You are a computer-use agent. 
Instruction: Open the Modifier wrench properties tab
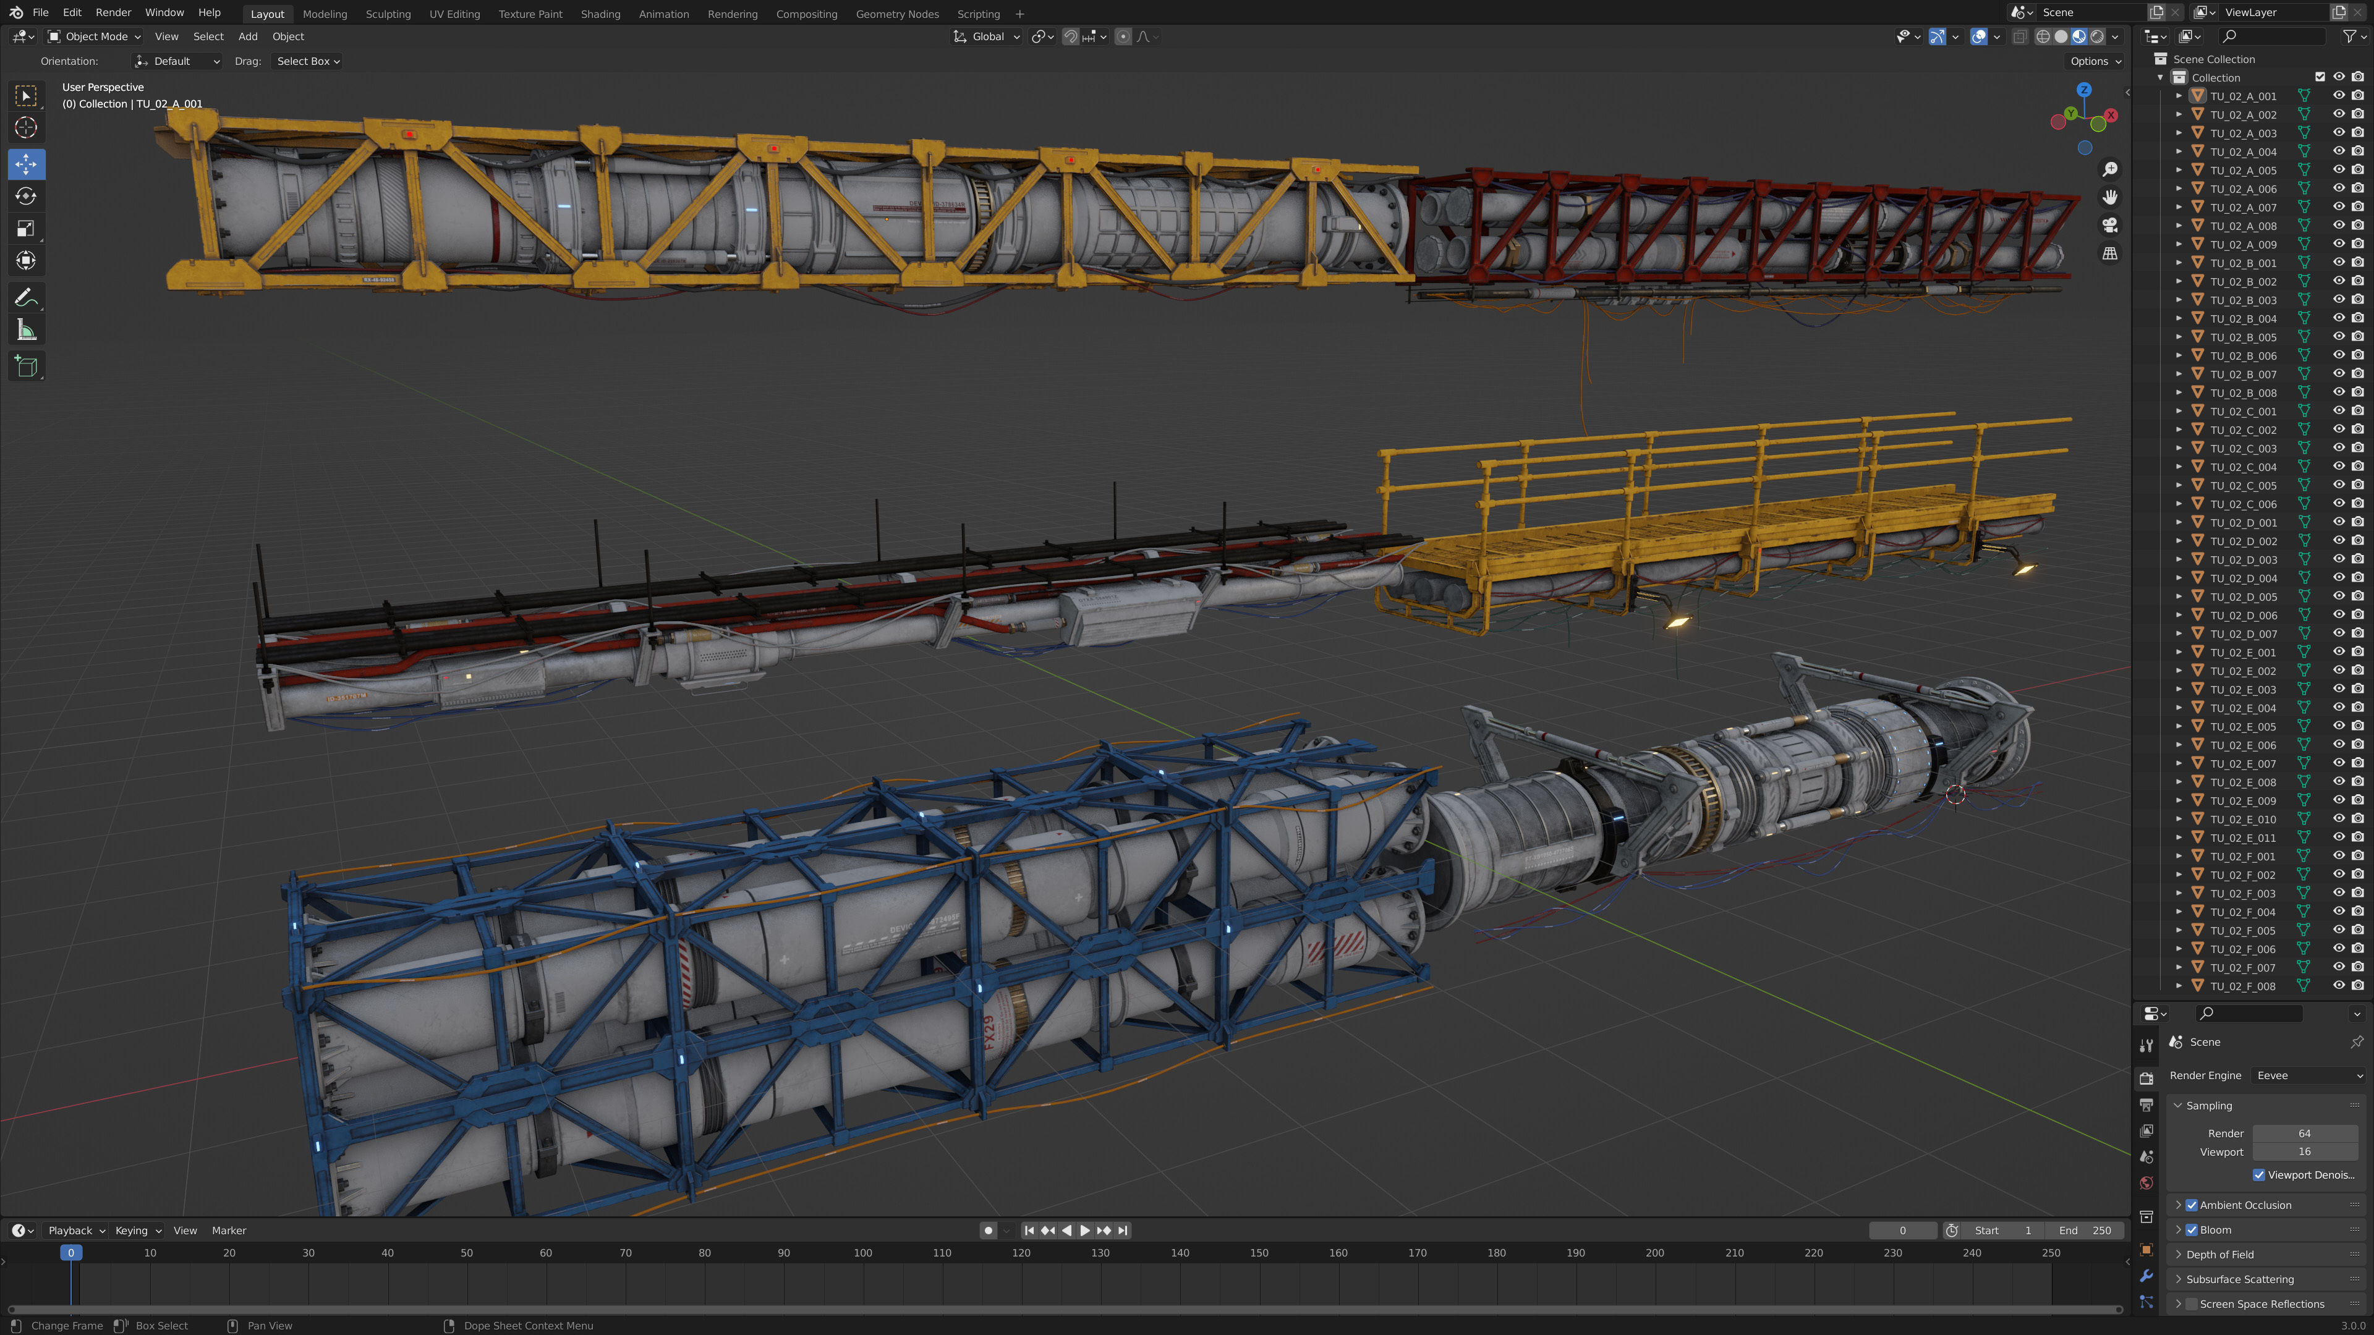coord(2146,1276)
